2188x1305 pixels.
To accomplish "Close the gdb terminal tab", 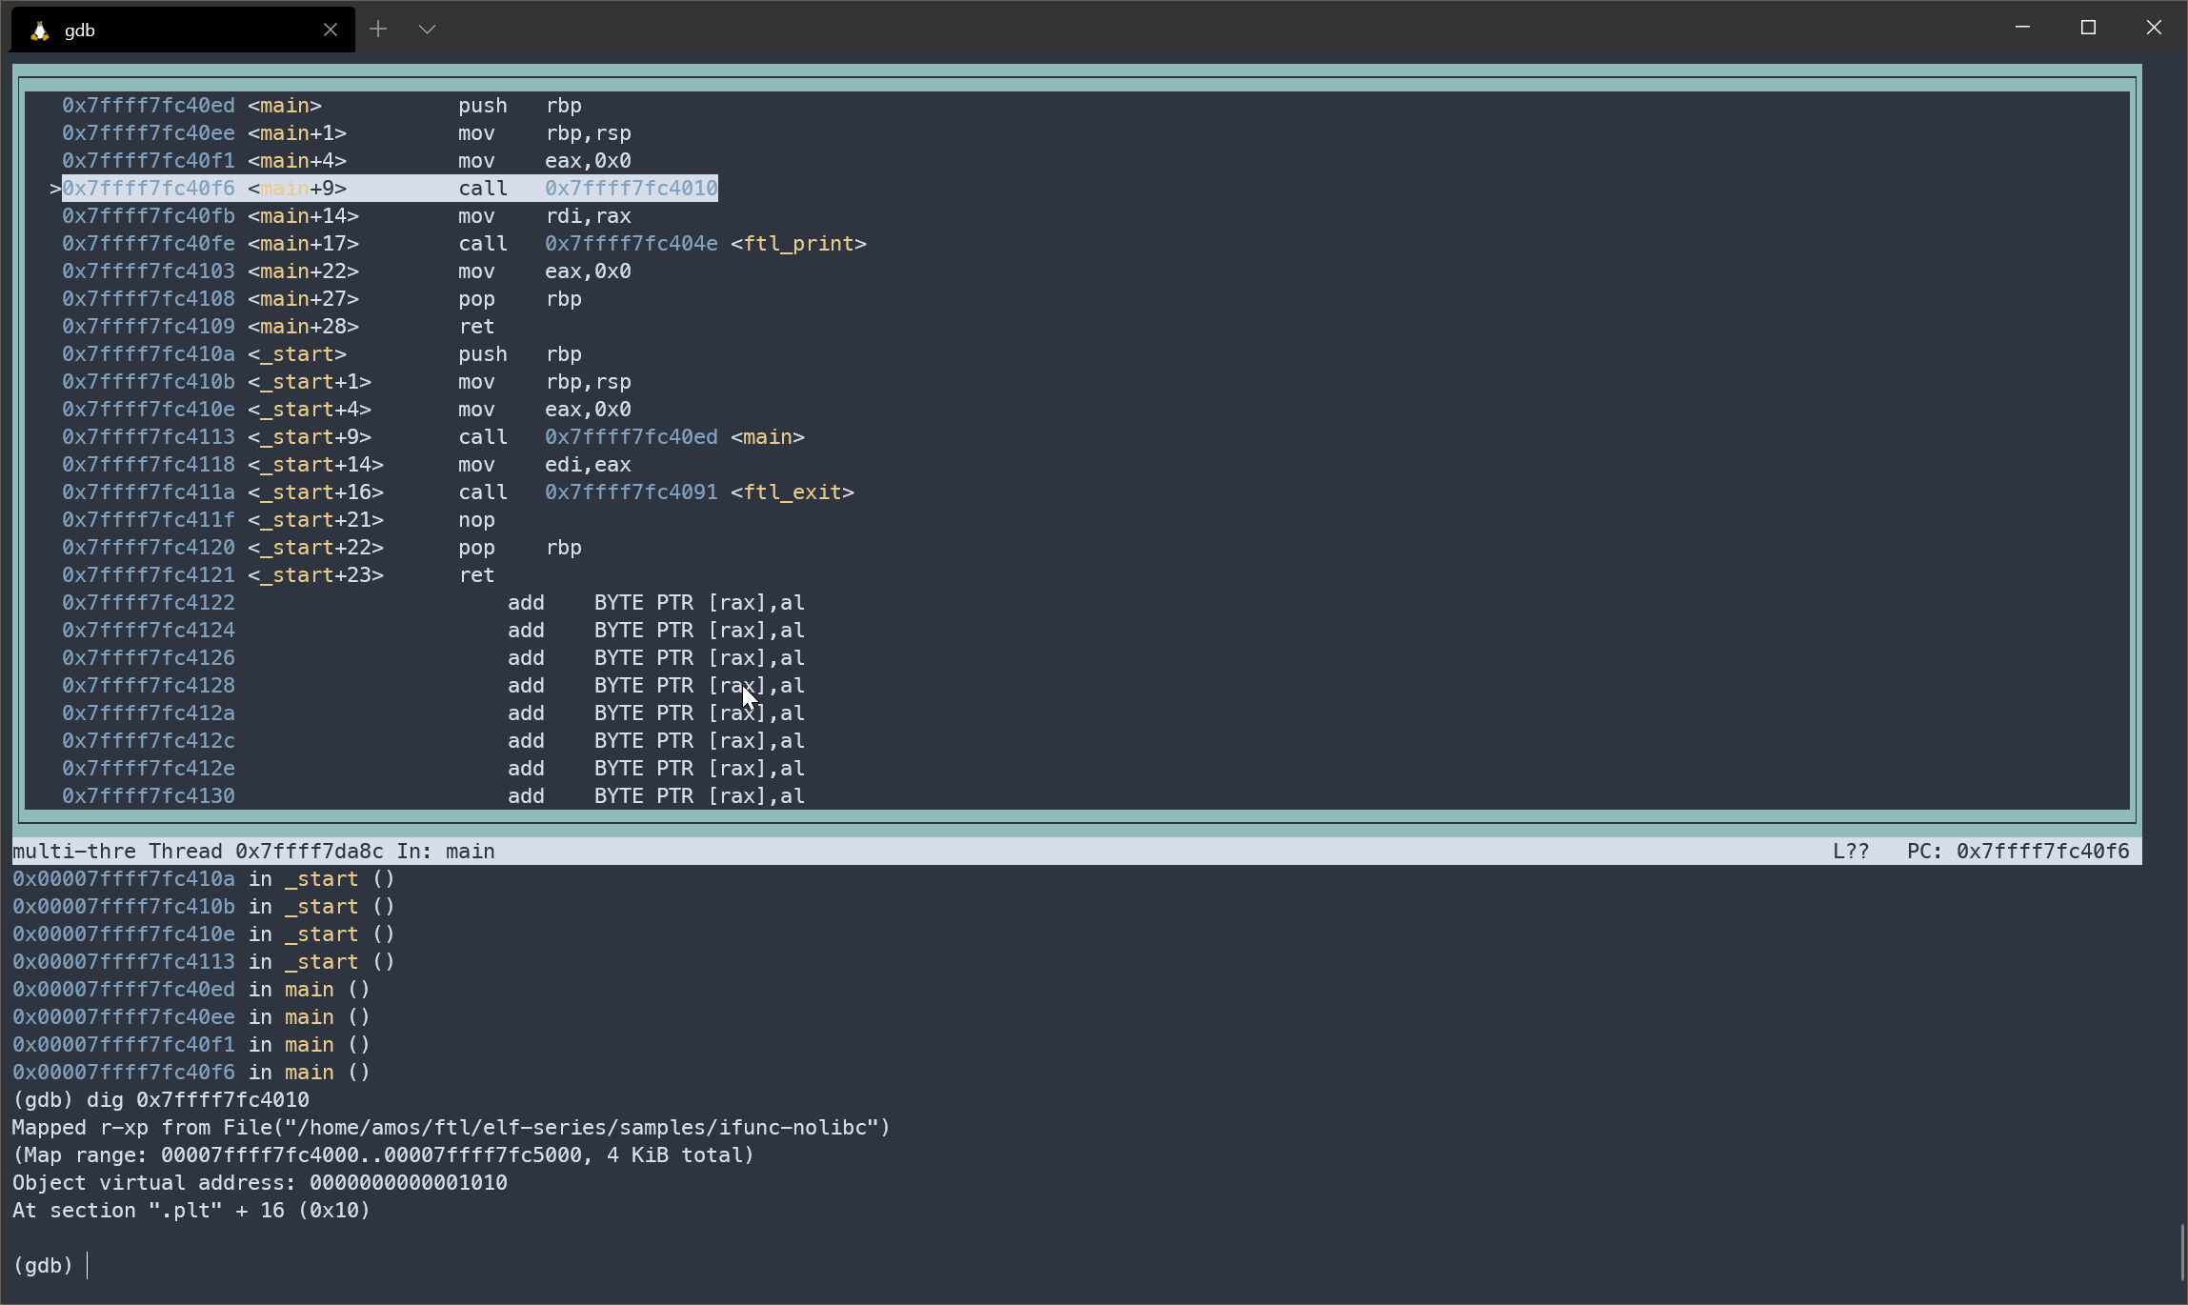I will (x=330, y=30).
